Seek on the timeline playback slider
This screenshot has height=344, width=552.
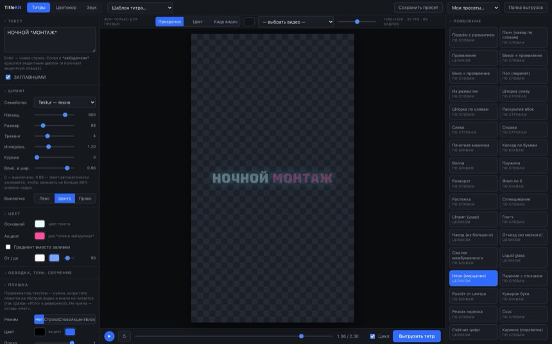point(234,336)
